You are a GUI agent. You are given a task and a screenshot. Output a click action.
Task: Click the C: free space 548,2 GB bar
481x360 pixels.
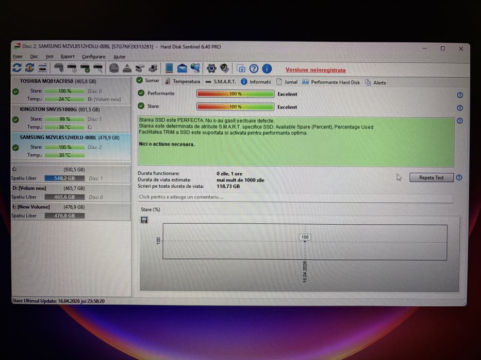coord(64,178)
